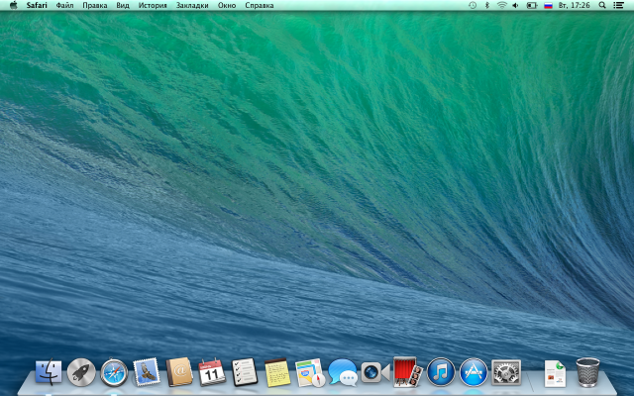Screen dimensions: 634x396
Task: Open the Закладки menu
Action: click(x=192, y=5)
